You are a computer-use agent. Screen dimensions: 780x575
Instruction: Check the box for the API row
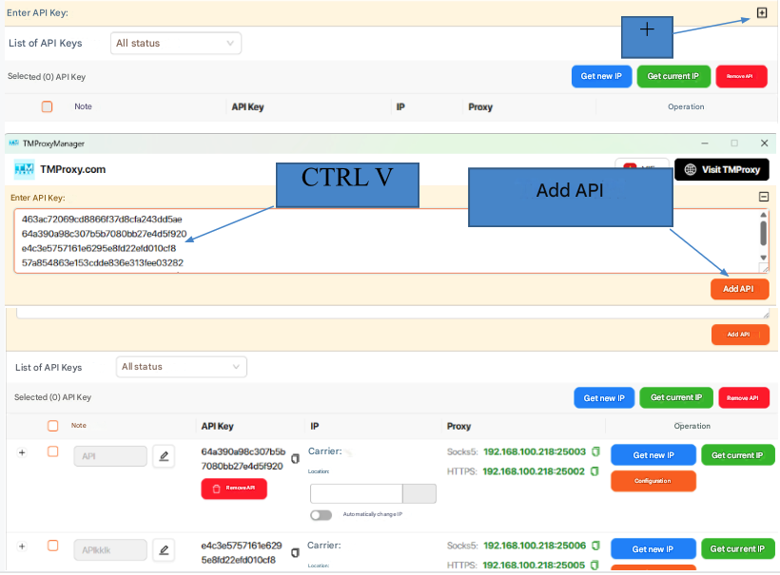tap(53, 451)
